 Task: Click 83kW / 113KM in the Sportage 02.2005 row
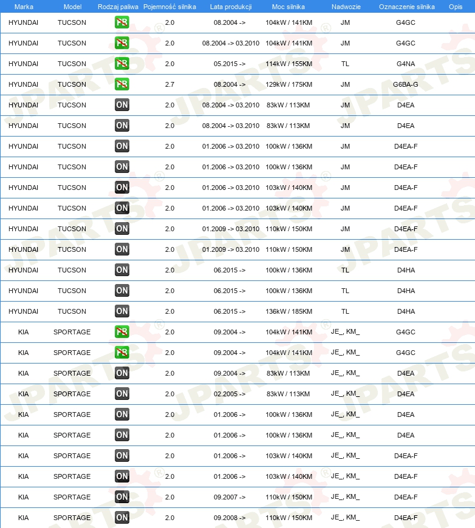point(289,394)
